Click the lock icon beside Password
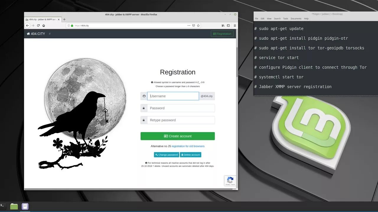 coord(144,108)
